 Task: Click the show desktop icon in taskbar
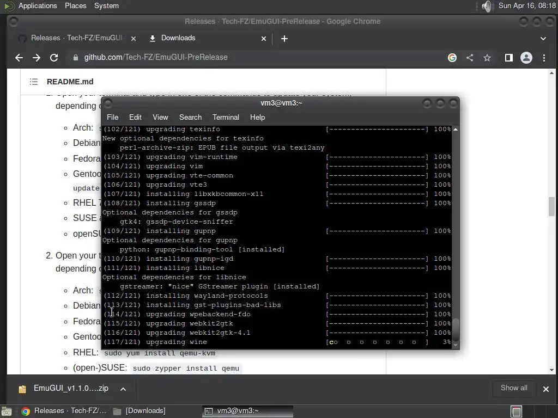pos(7,411)
